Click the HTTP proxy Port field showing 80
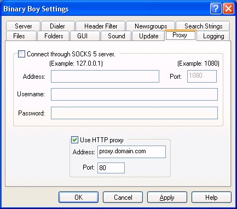Image resolution: width=237 pixels, height=209 pixels. click(111, 168)
